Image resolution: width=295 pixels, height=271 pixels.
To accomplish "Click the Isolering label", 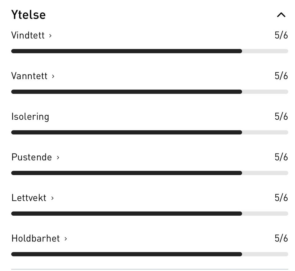I will [30, 117].
